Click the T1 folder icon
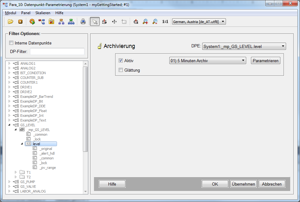 [22, 172]
